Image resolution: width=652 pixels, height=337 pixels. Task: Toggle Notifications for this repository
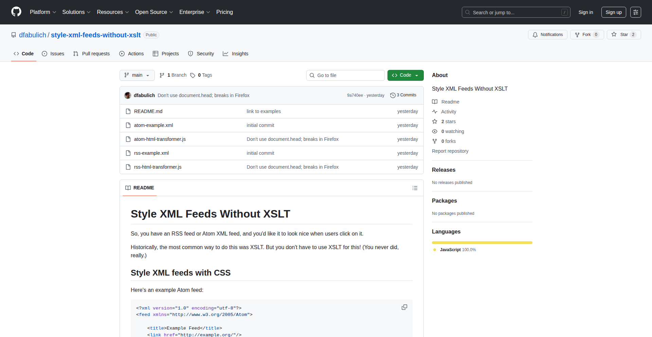coord(547,35)
